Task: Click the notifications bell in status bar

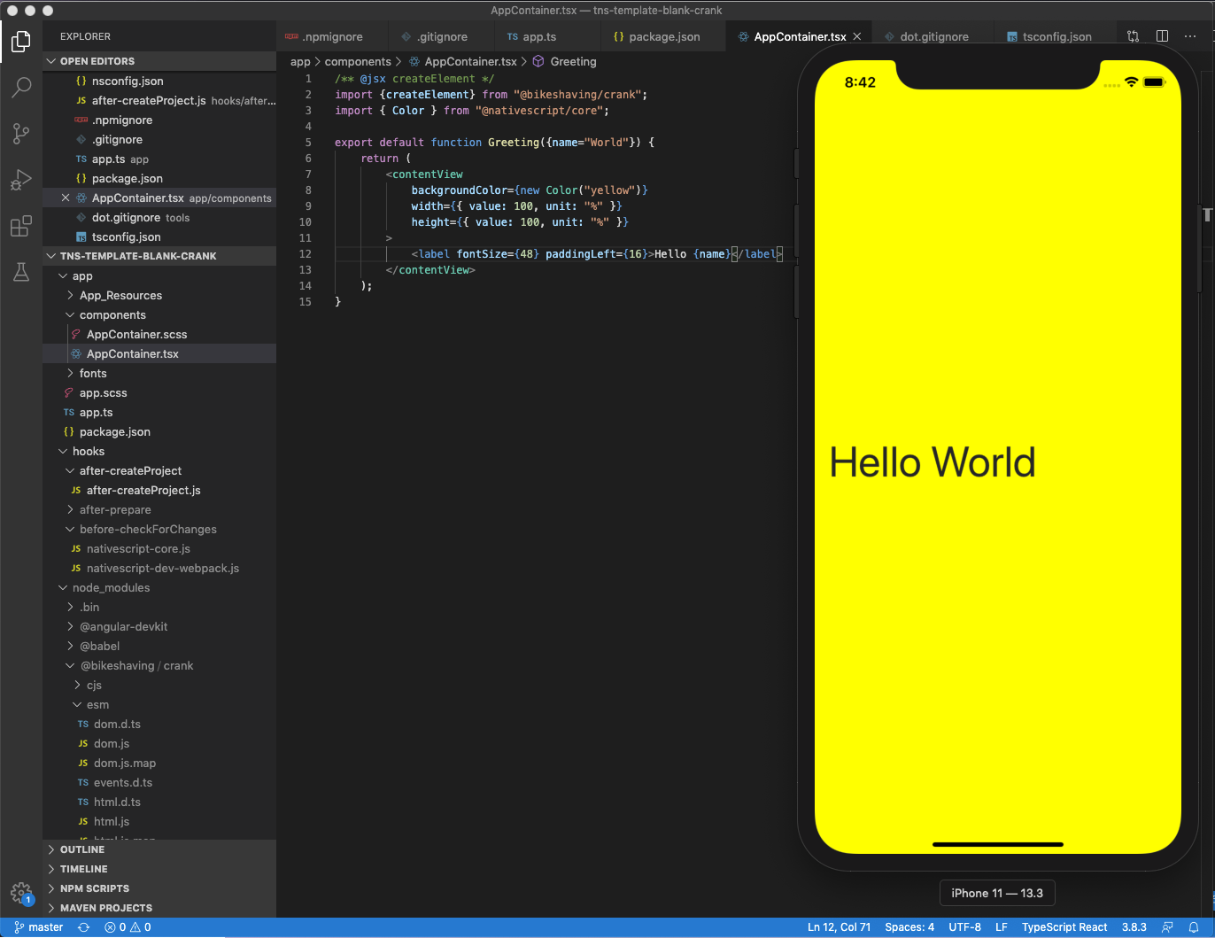Action: (1194, 927)
